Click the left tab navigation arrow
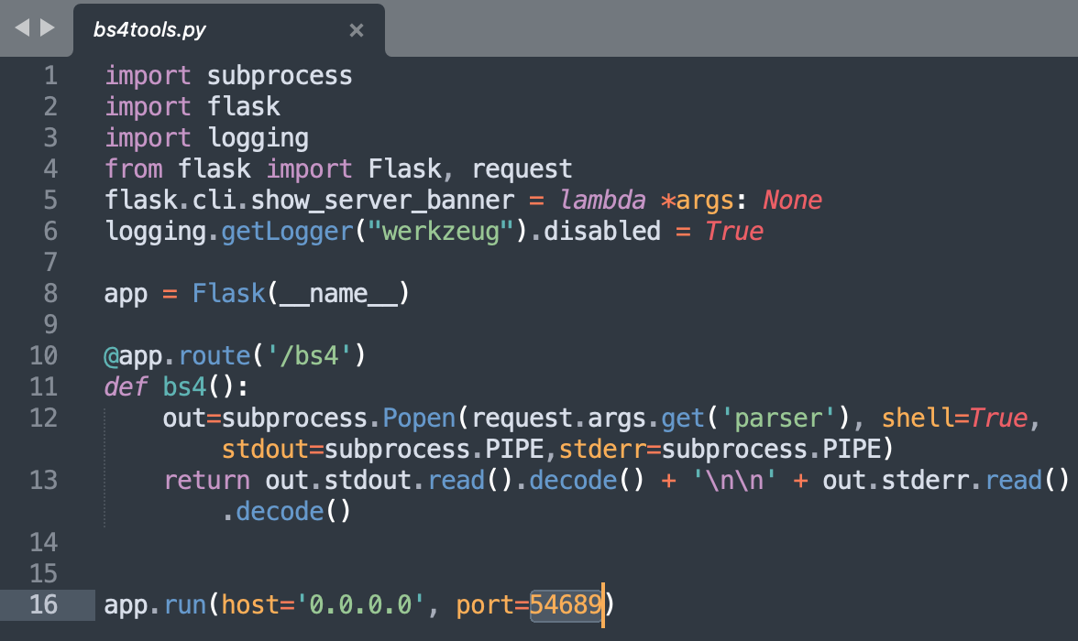1078x641 pixels. (22, 29)
